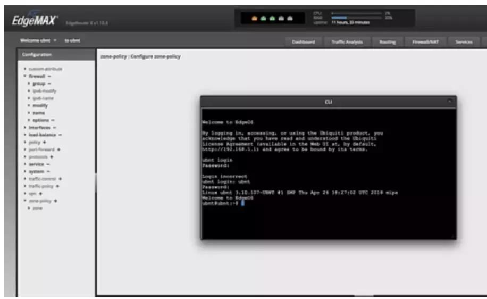Click the minus icon next to firewall
The height and width of the screenshot is (299, 487).
pos(49,76)
